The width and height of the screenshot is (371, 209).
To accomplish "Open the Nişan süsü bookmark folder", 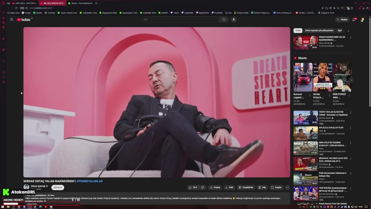I will (13, 13).
